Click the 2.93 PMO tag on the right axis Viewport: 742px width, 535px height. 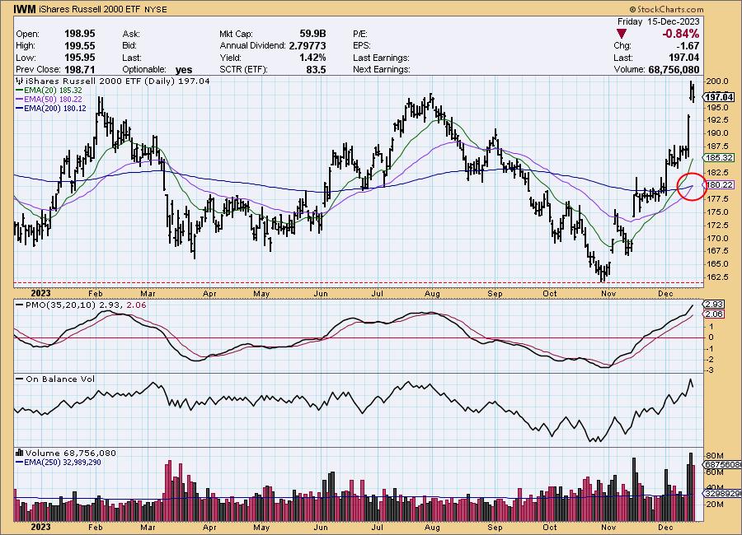point(715,304)
